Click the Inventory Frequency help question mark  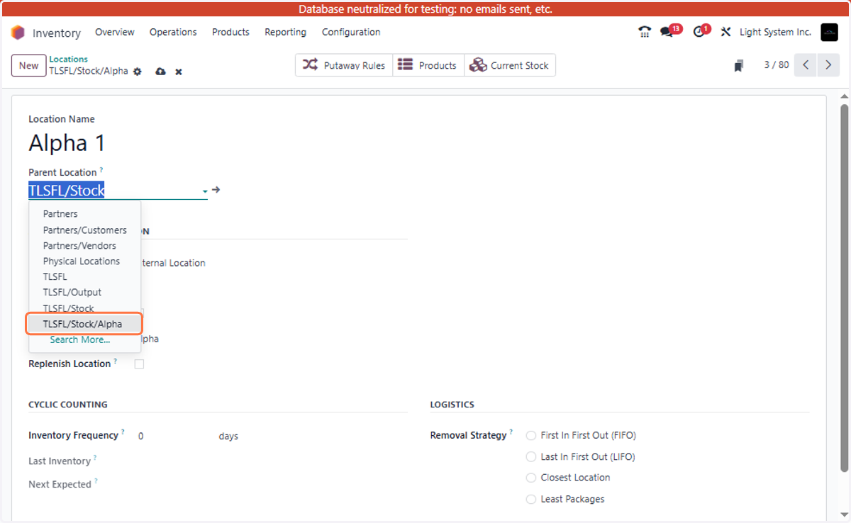(123, 432)
